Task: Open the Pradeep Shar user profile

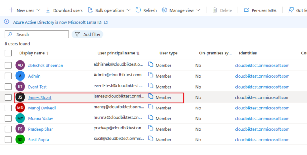Action: coord(40,129)
